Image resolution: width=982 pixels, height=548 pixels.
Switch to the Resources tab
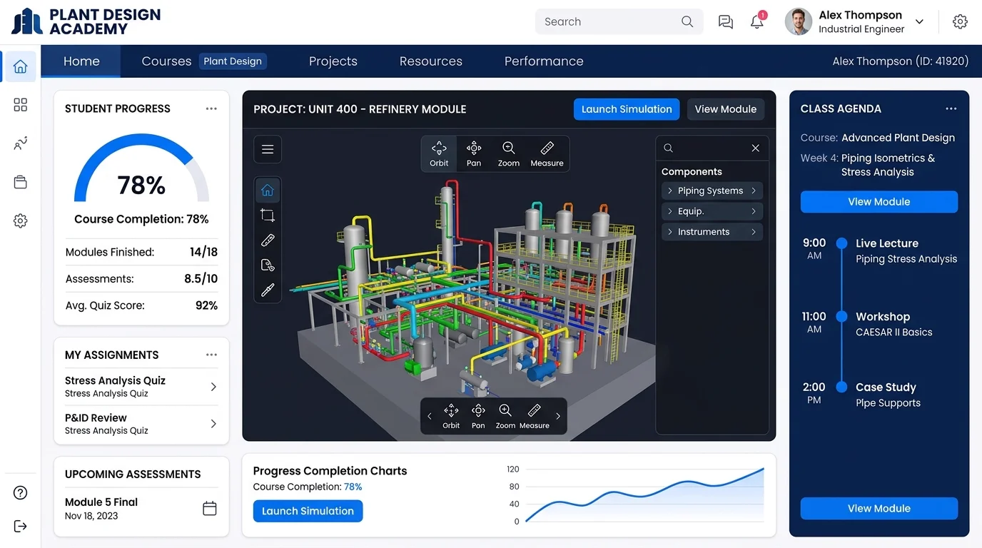(x=431, y=61)
